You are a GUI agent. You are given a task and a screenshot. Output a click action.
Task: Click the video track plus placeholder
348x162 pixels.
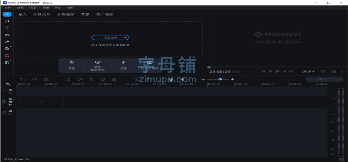point(42,102)
